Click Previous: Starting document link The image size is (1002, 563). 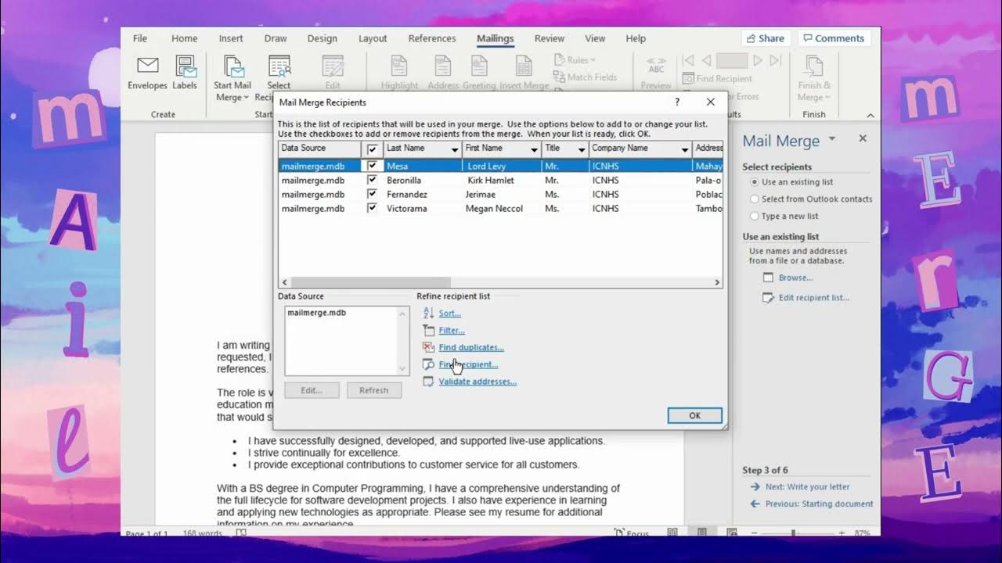819,504
